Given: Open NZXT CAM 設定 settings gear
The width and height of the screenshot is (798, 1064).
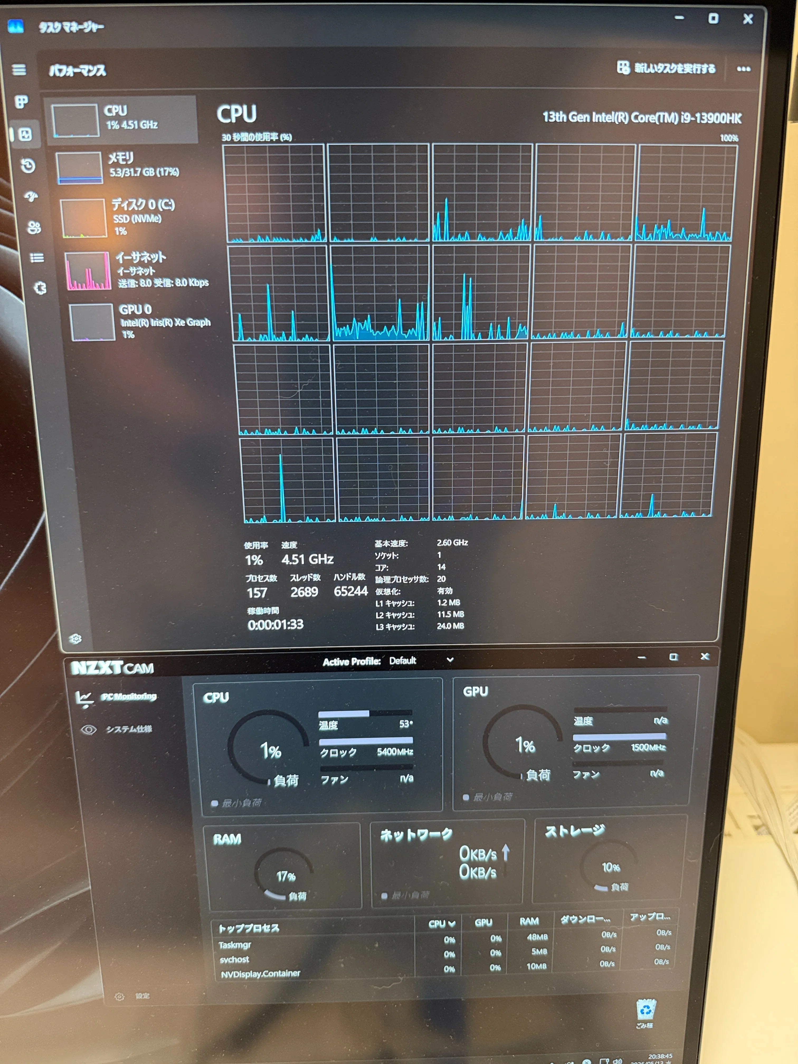Looking at the screenshot, I should (119, 997).
